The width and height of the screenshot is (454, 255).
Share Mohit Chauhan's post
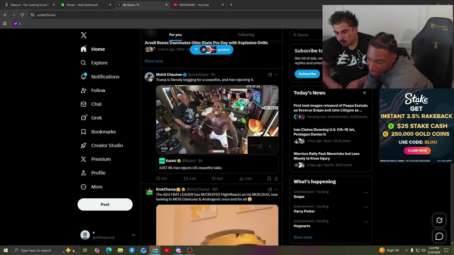(276, 178)
